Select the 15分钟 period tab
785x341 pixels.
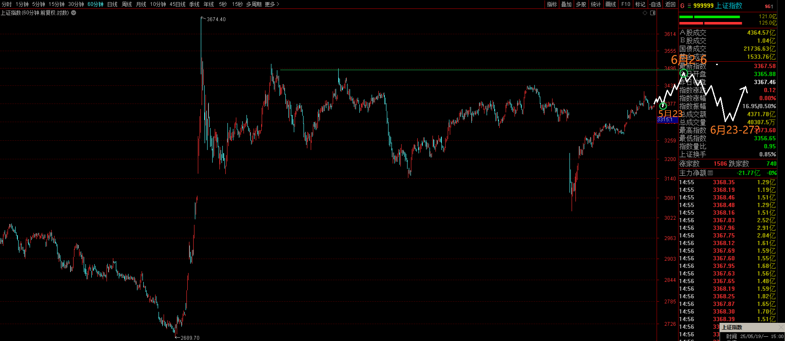57,4
